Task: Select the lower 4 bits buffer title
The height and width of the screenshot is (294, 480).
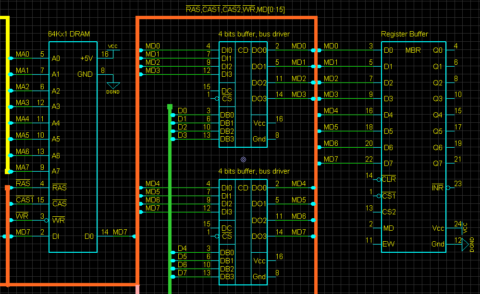Action: pos(254,171)
